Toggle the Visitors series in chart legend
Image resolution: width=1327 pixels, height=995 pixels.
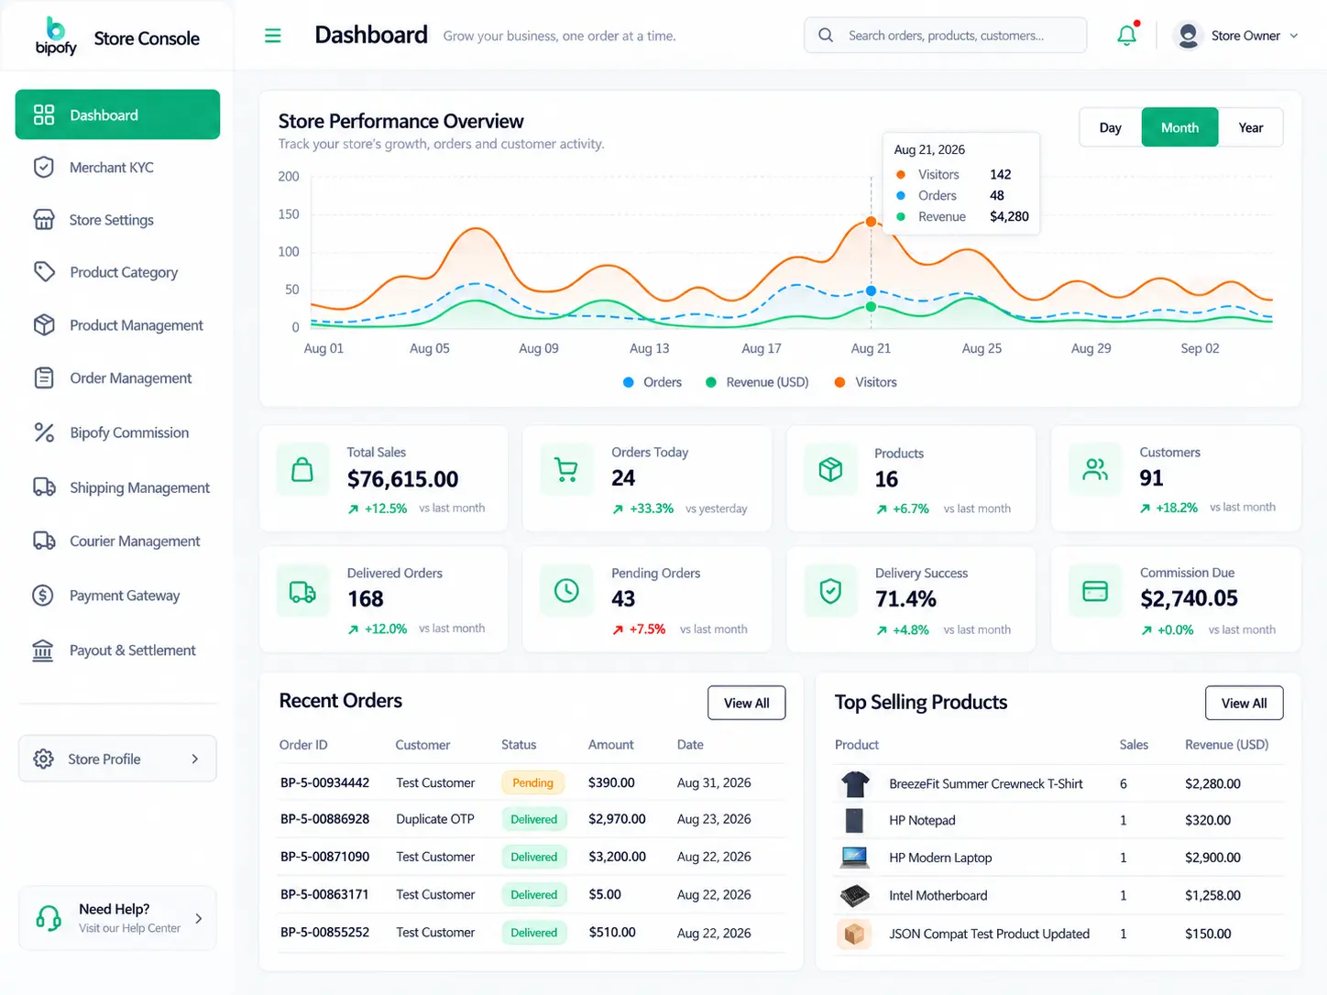(866, 382)
